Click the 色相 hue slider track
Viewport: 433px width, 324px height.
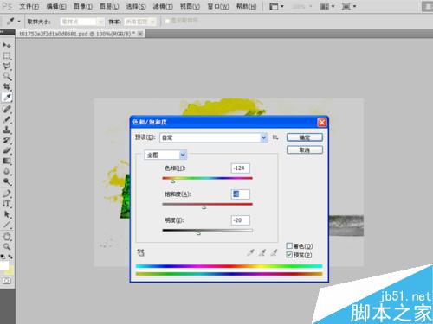click(207, 178)
